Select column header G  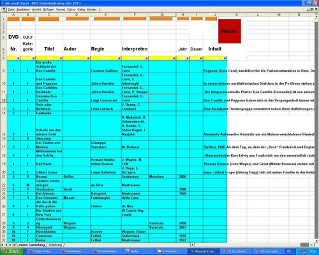[162, 15]
